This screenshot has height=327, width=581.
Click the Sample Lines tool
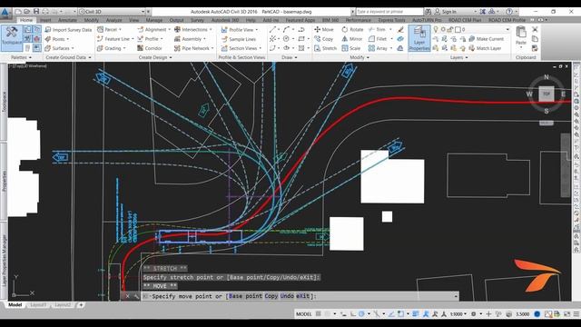coord(239,39)
